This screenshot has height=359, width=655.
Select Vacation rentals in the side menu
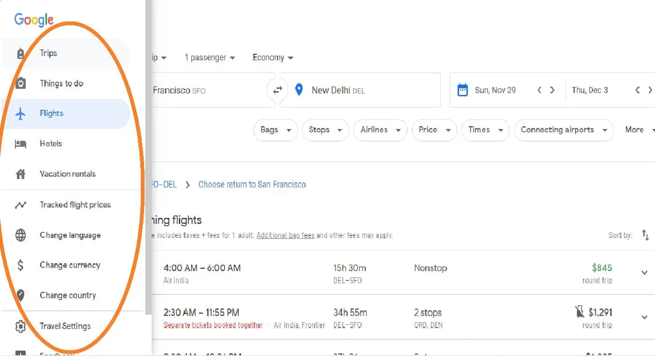pyautogui.click(x=65, y=174)
